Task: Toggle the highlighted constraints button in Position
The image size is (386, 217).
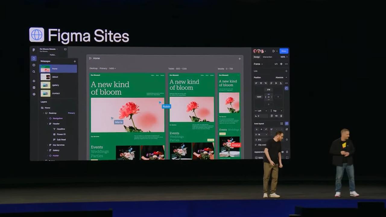Action: (x=286, y=88)
